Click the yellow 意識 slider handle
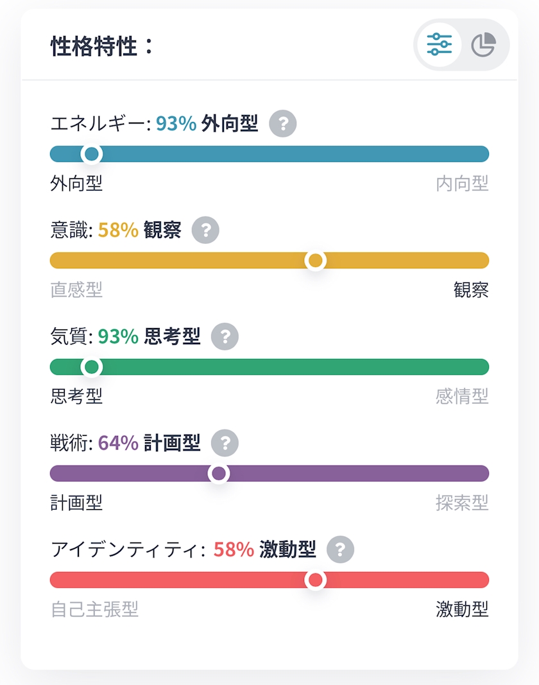539x685 pixels. click(x=315, y=261)
